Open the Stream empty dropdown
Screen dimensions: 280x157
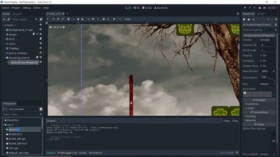[267, 40]
